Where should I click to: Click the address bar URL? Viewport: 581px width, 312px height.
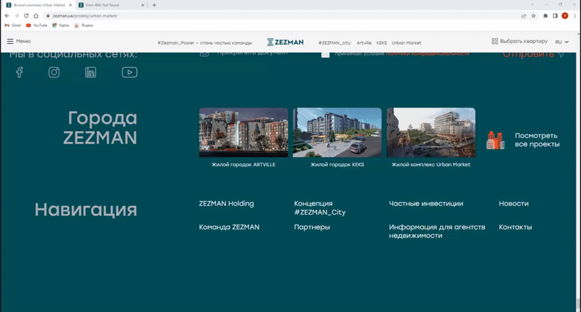pyautogui.click(x=85, y=16)
